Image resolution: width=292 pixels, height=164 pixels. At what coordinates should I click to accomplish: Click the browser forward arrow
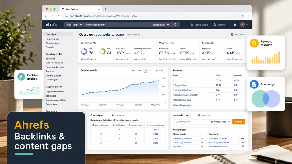[52, 16]
